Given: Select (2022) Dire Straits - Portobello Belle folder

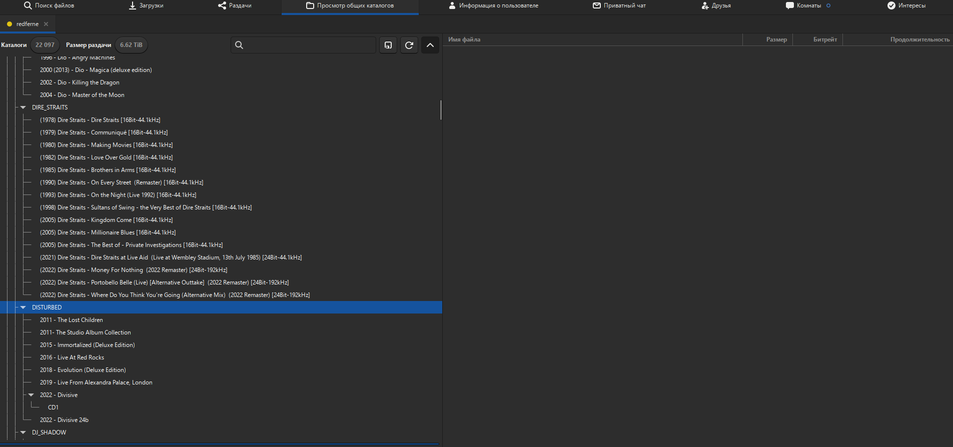Looking at the screenshot, I should [x=165, y=282].
